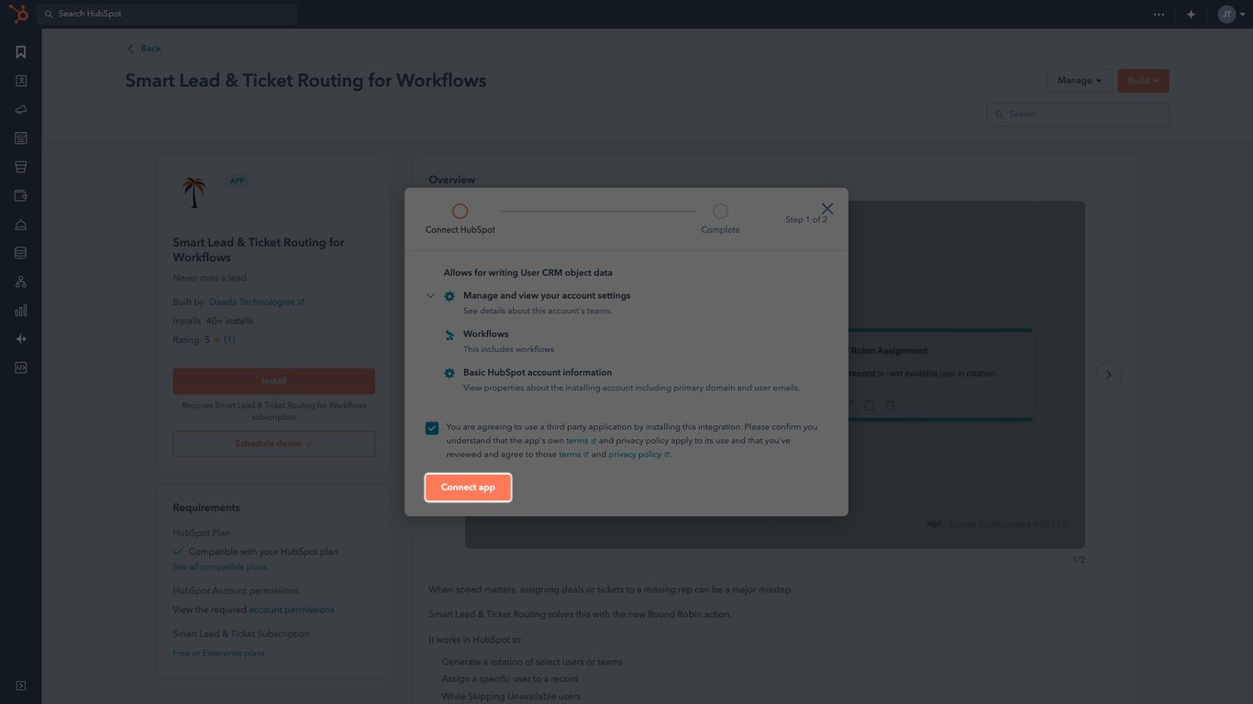The width and height of the screenshot is (1253, 704).
Task: Open the rating review count link
Action: pyautogui.click(x=229, y=339)
